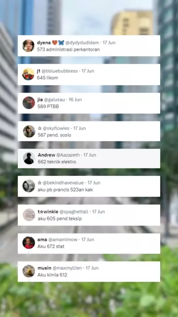The height and width of the screenshot is (317, 178).
Task: Click the display name musin
Action: pyautogui.click(x=44, y=268)
